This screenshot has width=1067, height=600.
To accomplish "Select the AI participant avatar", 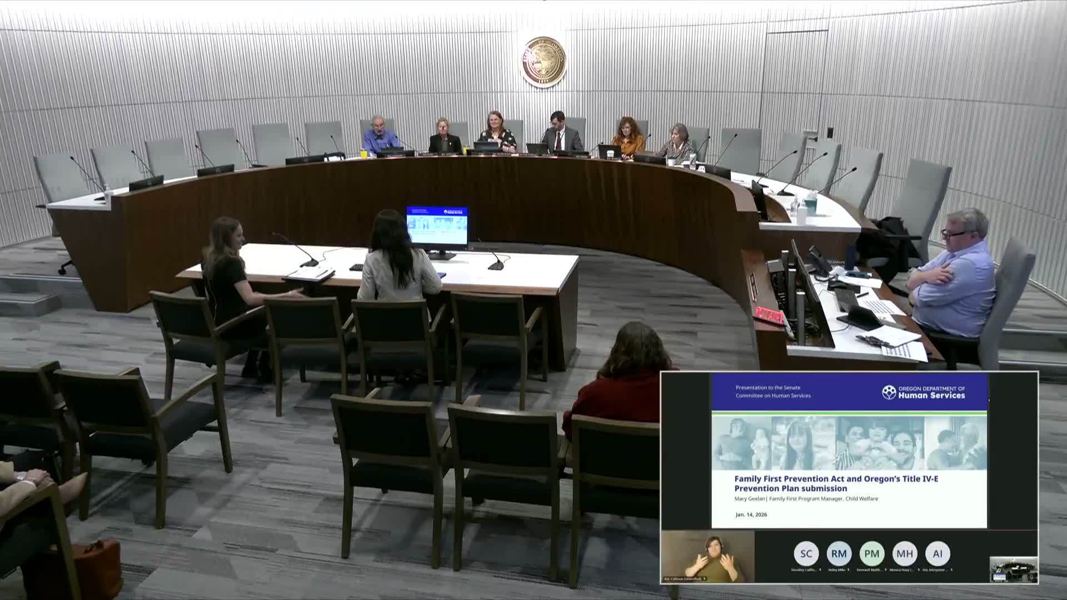I will click(938, 553).
